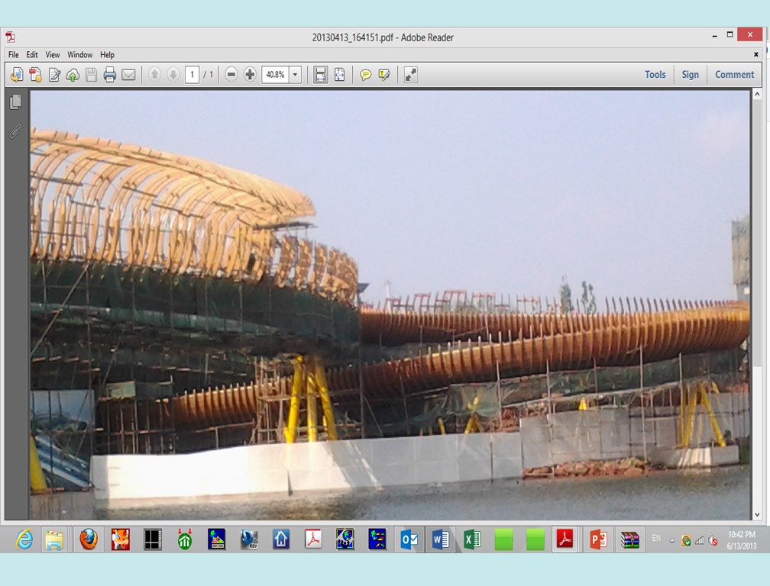Viewport: 770px width, 586px height.
Task: Click inside the page number field
Action: coord(193,74)
